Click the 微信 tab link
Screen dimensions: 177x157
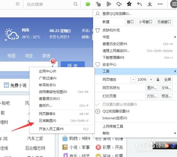[46, 56]
